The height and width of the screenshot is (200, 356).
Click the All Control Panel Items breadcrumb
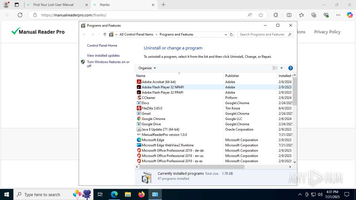point(136,34)
